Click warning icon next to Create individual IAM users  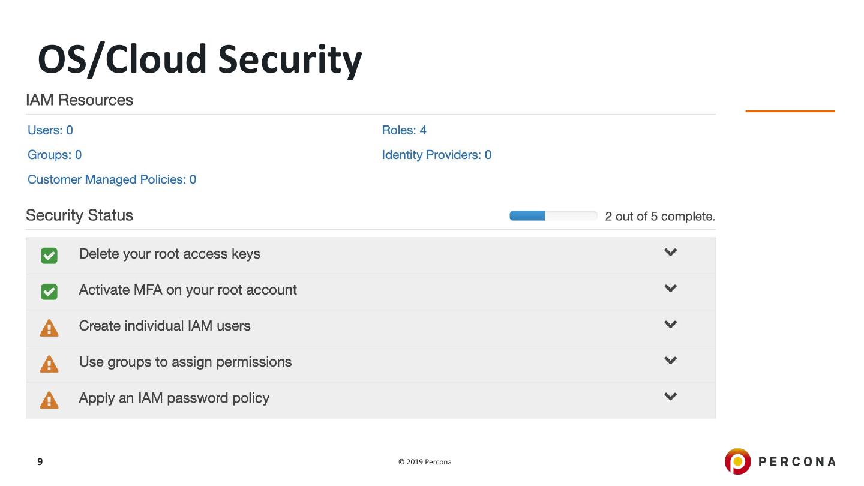[49, 328]
